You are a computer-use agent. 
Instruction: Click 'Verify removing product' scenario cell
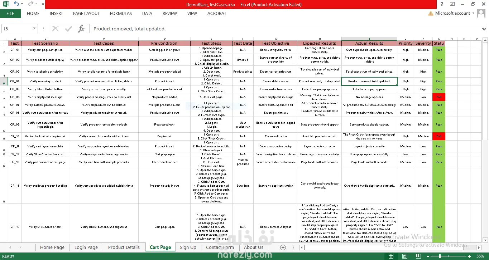45,81
